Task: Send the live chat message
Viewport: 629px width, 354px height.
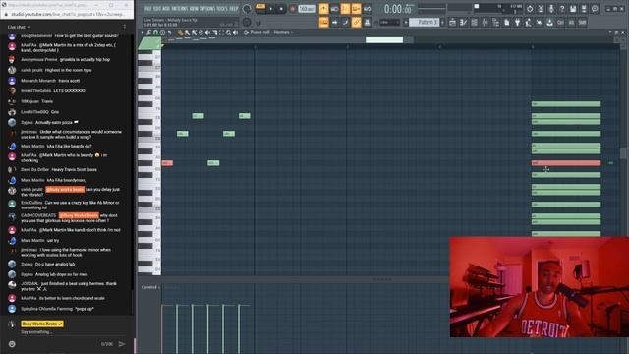Action: [x=122, y=344]
